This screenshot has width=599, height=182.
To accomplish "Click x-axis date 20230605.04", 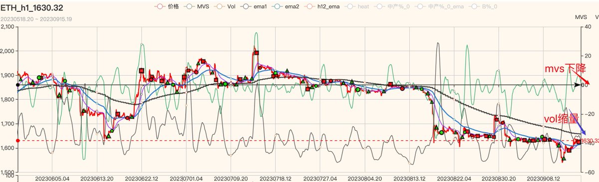I will click(x=53, y=178).
